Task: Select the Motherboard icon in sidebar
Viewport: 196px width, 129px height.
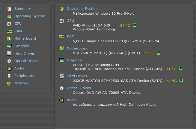Action: [9, 39]
